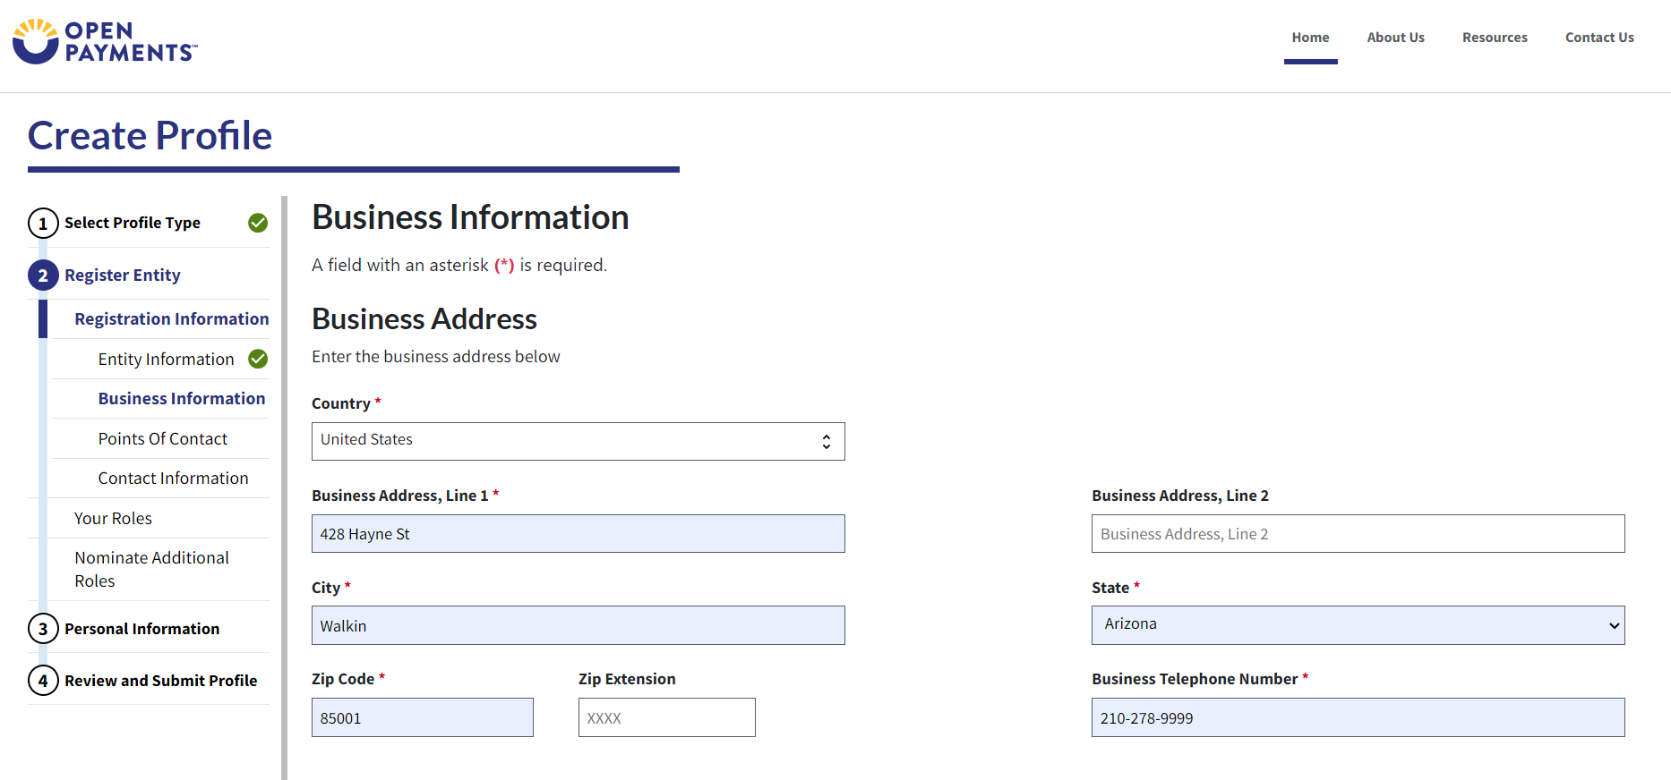Click the green checkmark beside Select Profile Type

pyautogui.click(x=258, y=223)
